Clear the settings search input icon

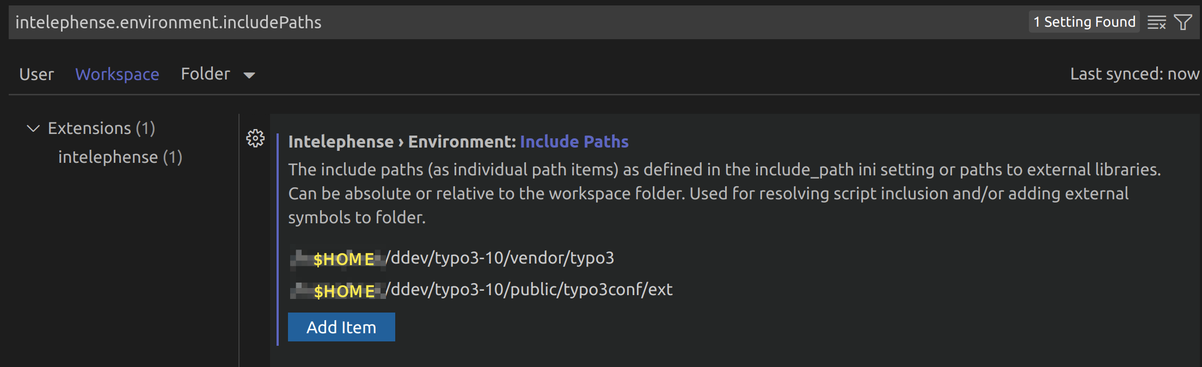(x=1157, y=22)
